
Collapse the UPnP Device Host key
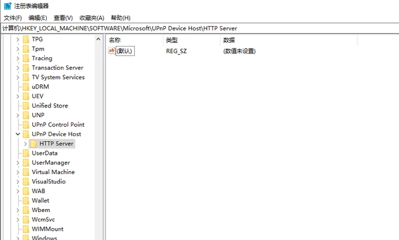coord(18,134)
